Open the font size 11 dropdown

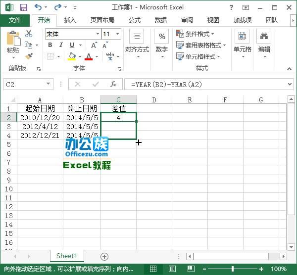(117, 34)
